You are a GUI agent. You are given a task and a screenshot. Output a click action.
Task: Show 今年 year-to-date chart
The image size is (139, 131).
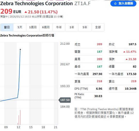point(59,27)
